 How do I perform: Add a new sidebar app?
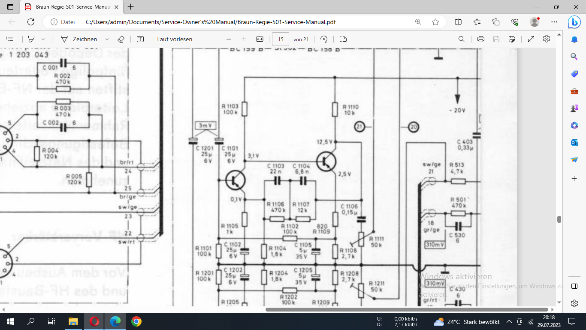tap(574, 178)
